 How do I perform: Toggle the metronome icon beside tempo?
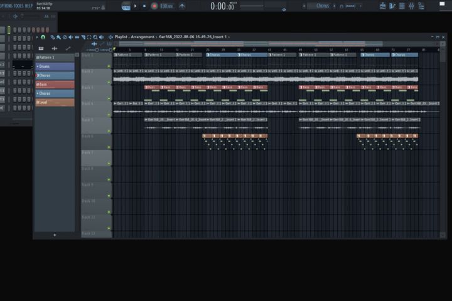pos(182,6)
